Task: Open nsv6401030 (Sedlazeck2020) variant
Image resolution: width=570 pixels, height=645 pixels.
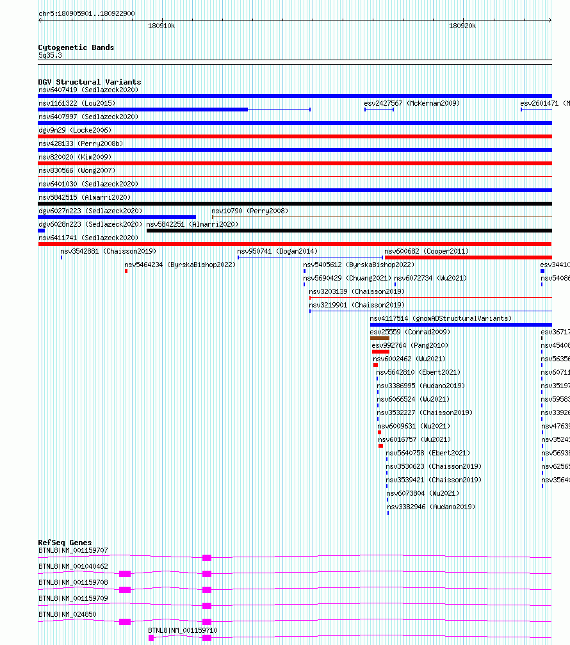Action: click(88, 184)
